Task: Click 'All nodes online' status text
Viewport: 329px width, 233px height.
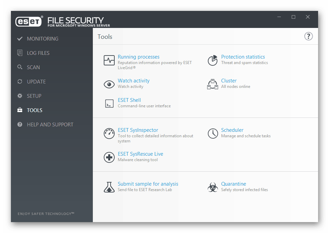Action: tap(235, 87)
